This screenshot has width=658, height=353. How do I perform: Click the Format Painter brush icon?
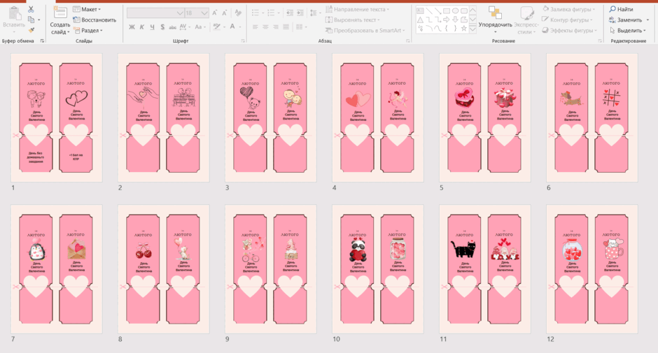pyautogui.click(x=31, y=30)
